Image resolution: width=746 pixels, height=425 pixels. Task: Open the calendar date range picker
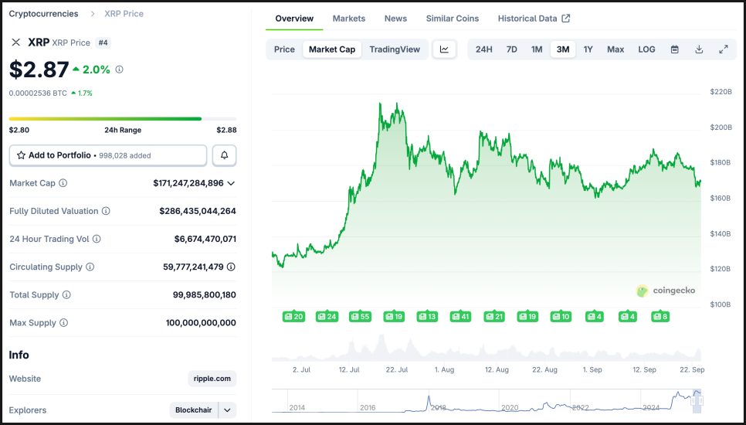675,49
